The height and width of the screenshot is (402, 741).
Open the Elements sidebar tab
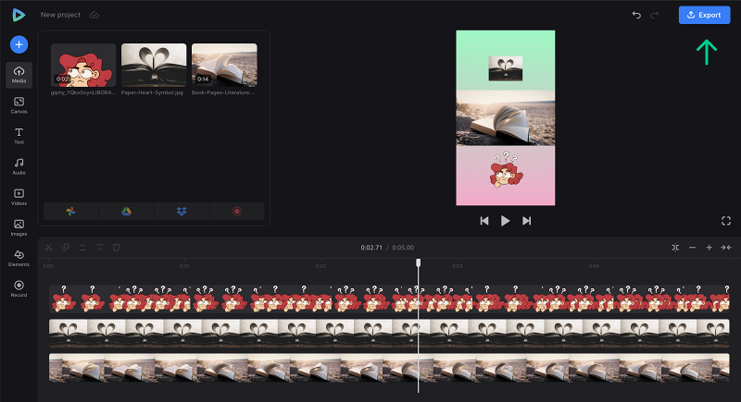tap(19, 258)
